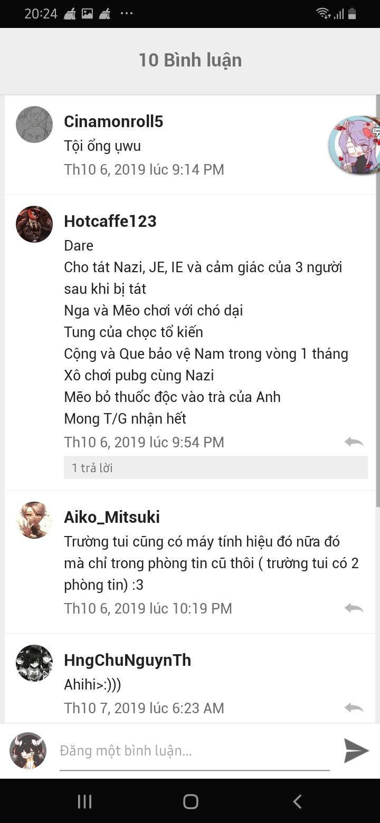Reply to HngChuNguynTh's comment using the arrow
The image size is (380, 823).
tap(354, 708)
